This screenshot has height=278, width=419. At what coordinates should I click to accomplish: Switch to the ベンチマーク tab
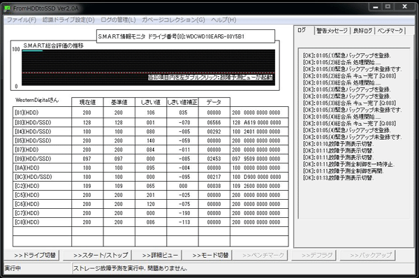(390, 31)
